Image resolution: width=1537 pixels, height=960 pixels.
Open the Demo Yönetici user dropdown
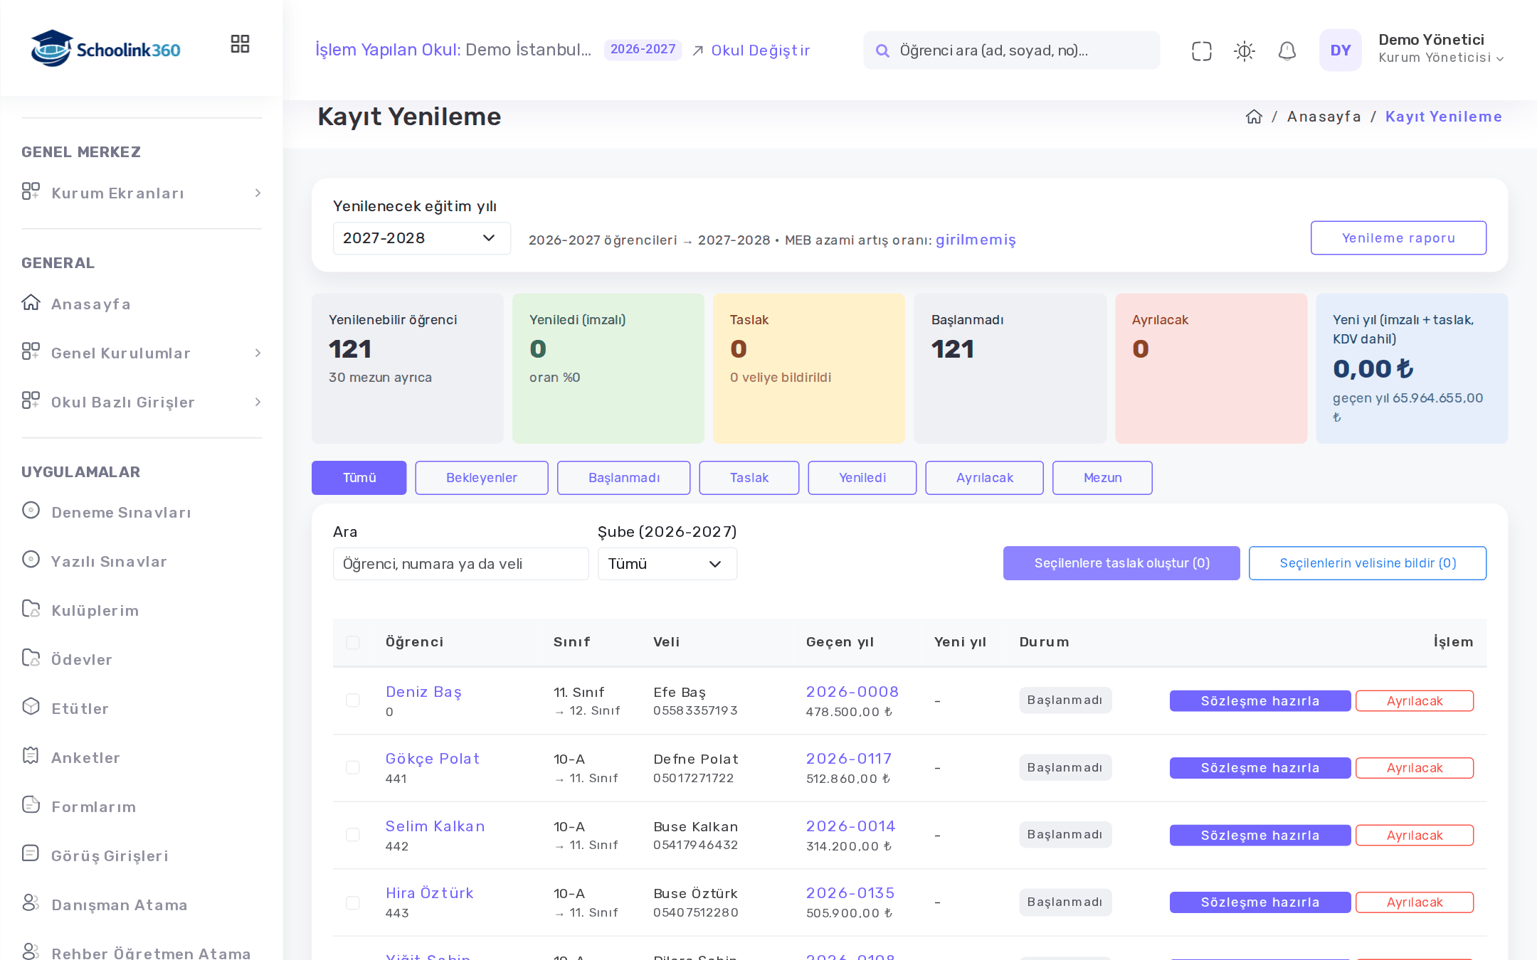coord(1441,49)
